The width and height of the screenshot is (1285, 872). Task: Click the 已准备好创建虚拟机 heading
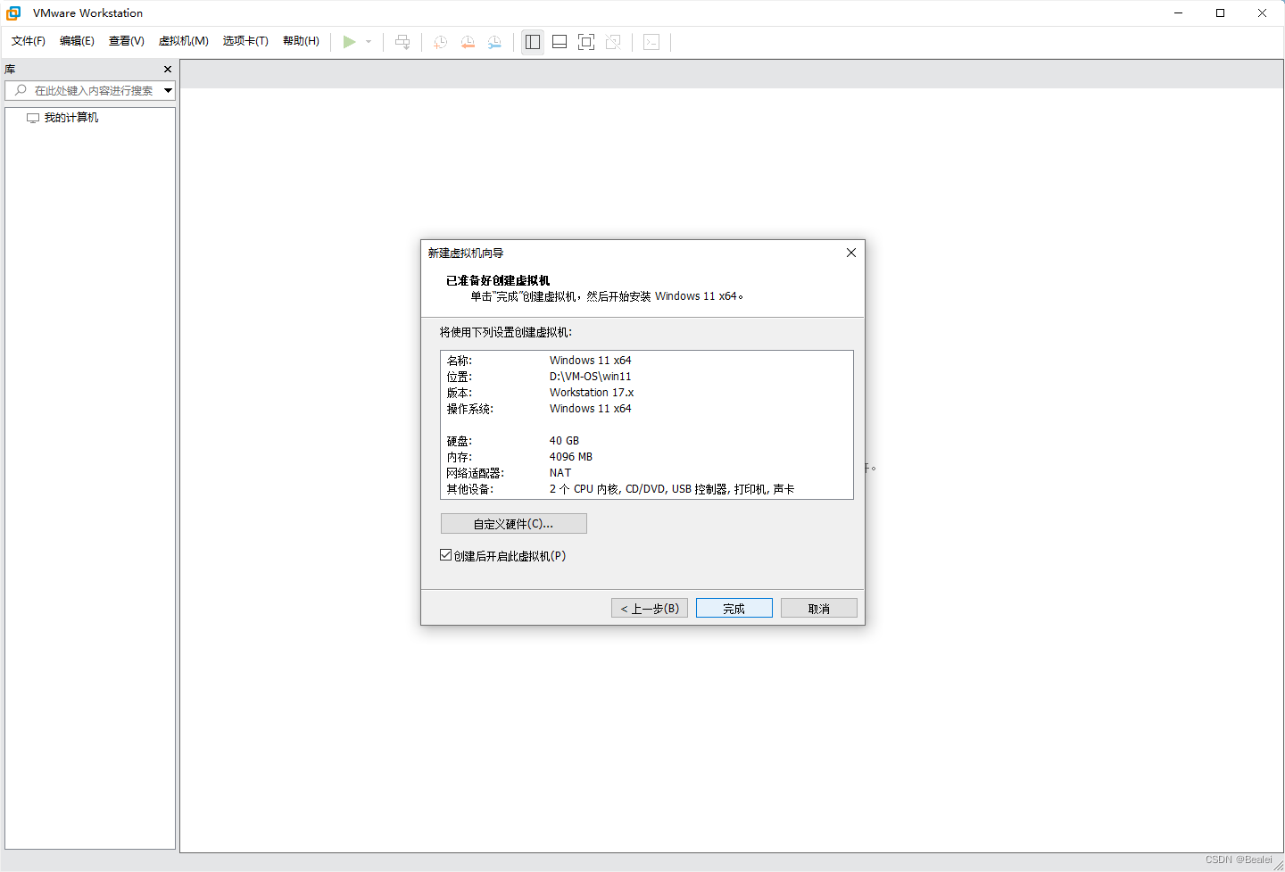tap(498, 280)
